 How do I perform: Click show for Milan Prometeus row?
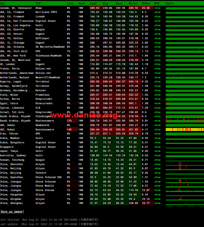157,95
